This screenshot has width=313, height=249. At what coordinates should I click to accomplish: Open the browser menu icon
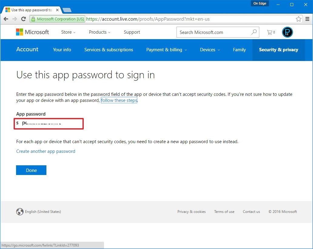[307, 19]
